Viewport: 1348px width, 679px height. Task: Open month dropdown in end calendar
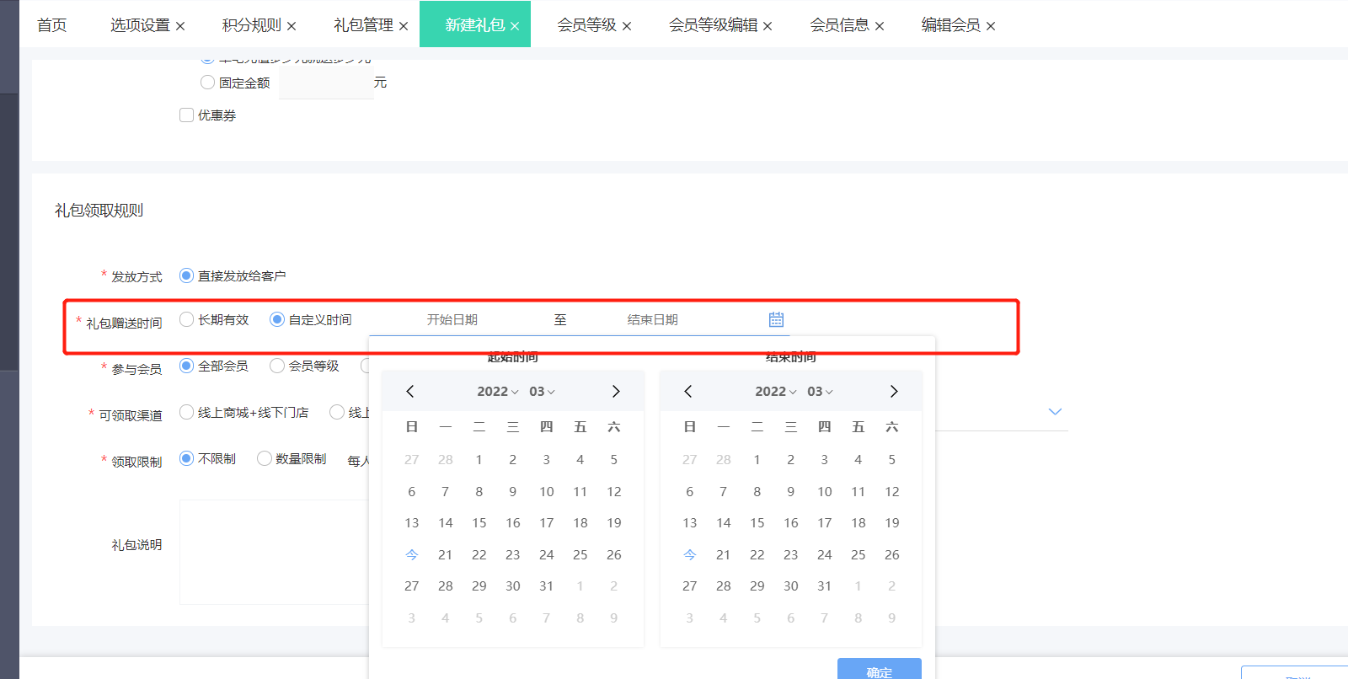[x=820, y=391]
